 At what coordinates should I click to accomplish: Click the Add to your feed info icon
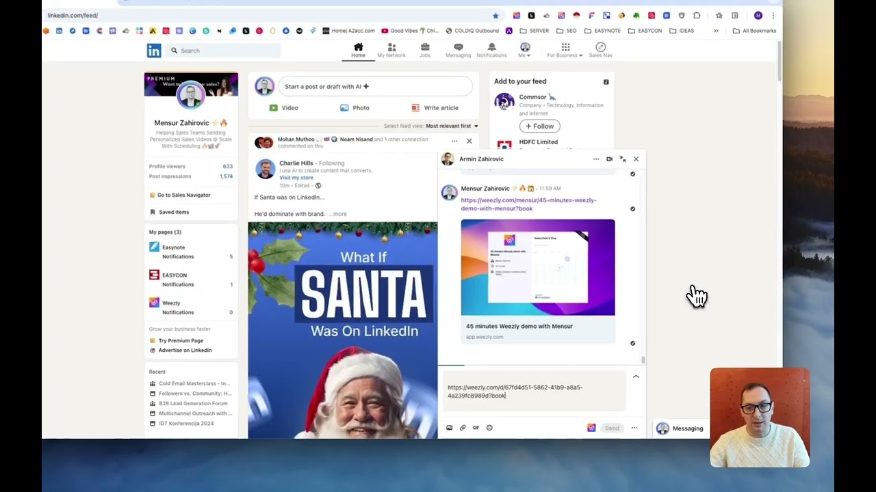tap(606, 82)
